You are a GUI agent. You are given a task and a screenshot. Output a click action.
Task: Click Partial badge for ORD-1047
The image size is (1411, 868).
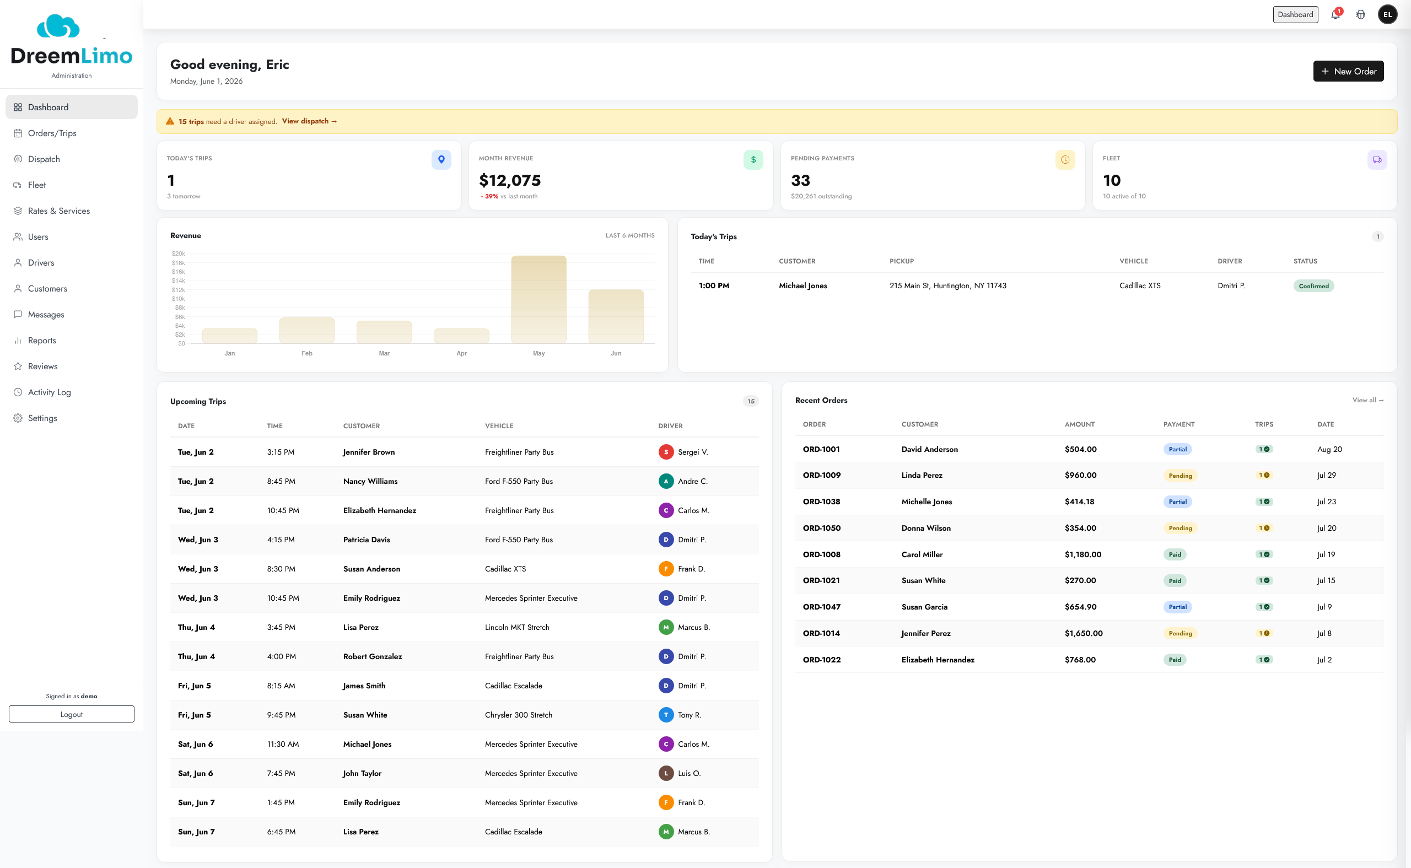pos(1177,607)
